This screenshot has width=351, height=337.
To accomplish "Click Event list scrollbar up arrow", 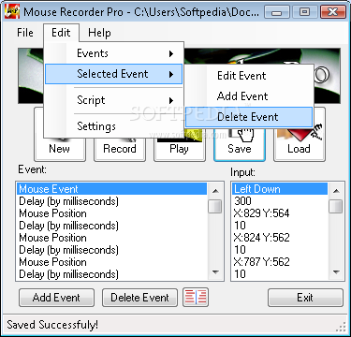I will 215,191.
